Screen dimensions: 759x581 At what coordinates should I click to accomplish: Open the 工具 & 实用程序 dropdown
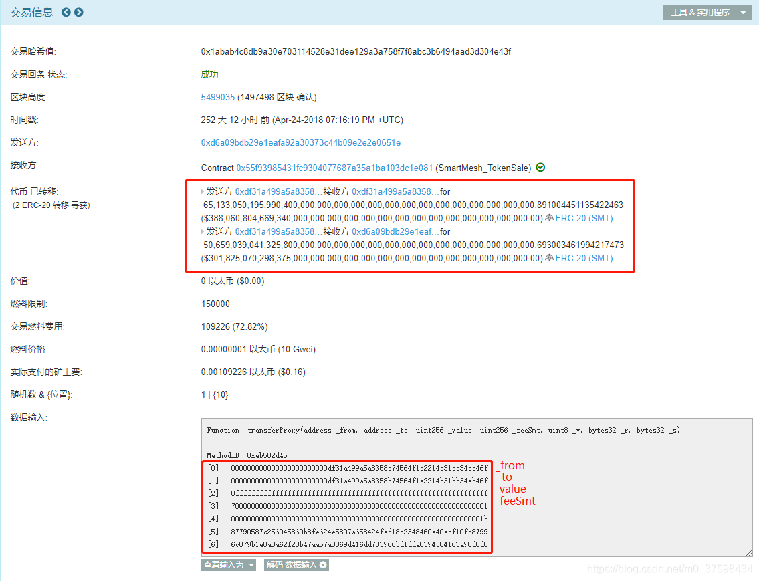click(708, 13)
